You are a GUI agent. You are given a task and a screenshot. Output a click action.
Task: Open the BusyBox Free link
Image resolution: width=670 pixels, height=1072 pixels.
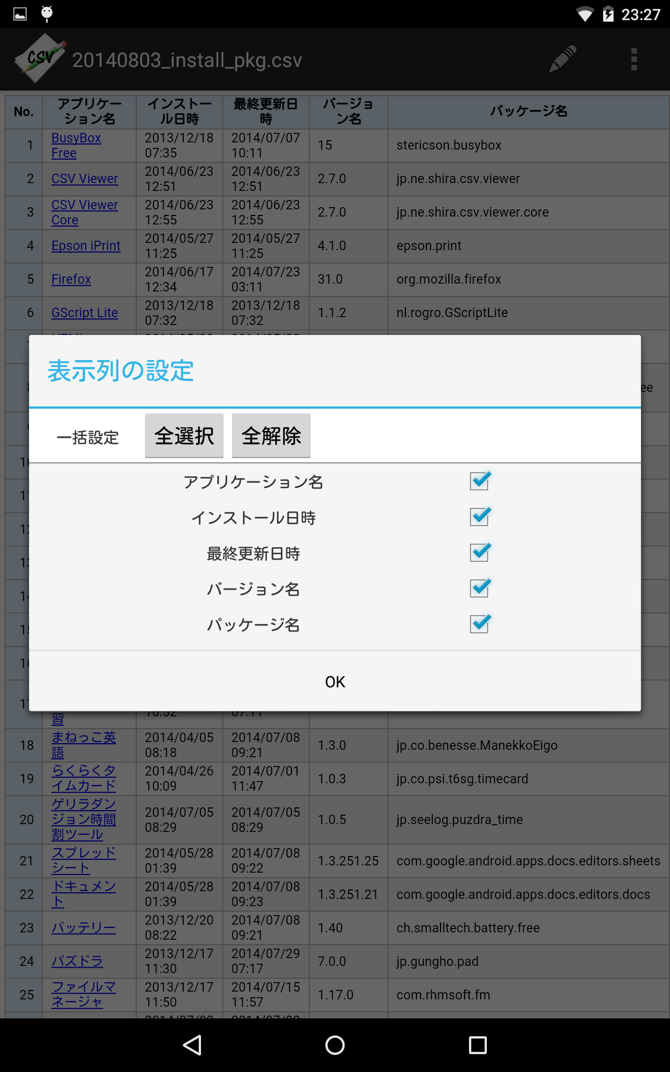tap(76, 145)
